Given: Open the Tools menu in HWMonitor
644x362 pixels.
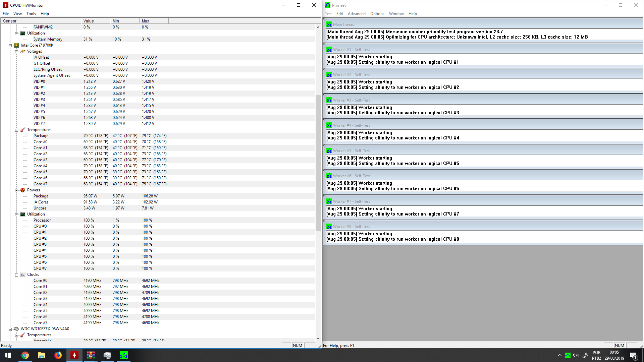Looking at the screenshot, I should [x=31, y=14].
